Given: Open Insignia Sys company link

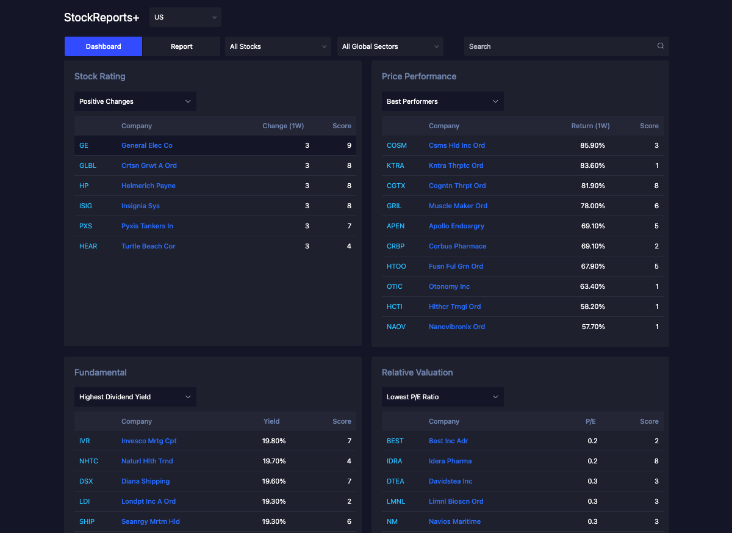Looking at the screenshot, I should (140, 206).
